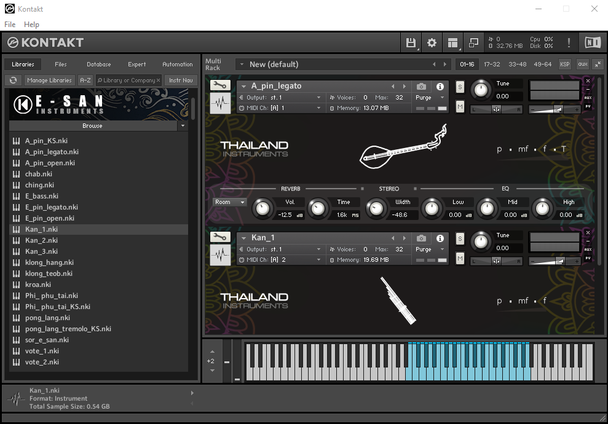608x424 pixels.
Task: Click the minimized view window icon
Action: (x=473, y=42)
